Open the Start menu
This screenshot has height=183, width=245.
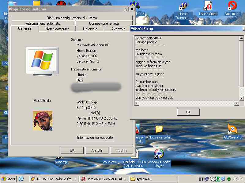tap(9, 179)
